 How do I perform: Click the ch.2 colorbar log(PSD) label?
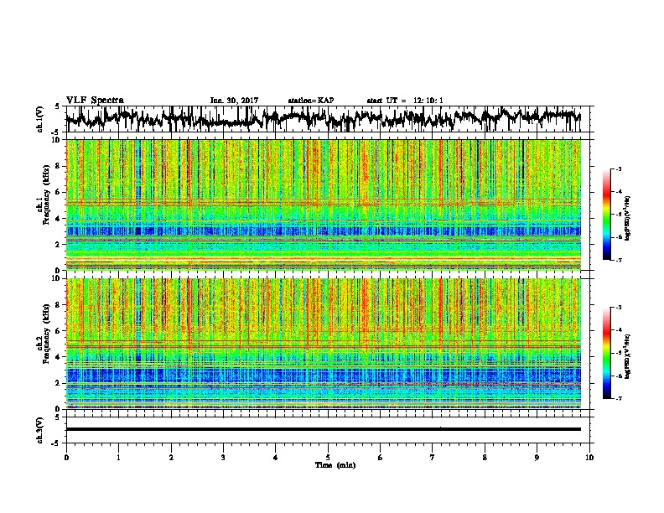(x=628, y=356)
